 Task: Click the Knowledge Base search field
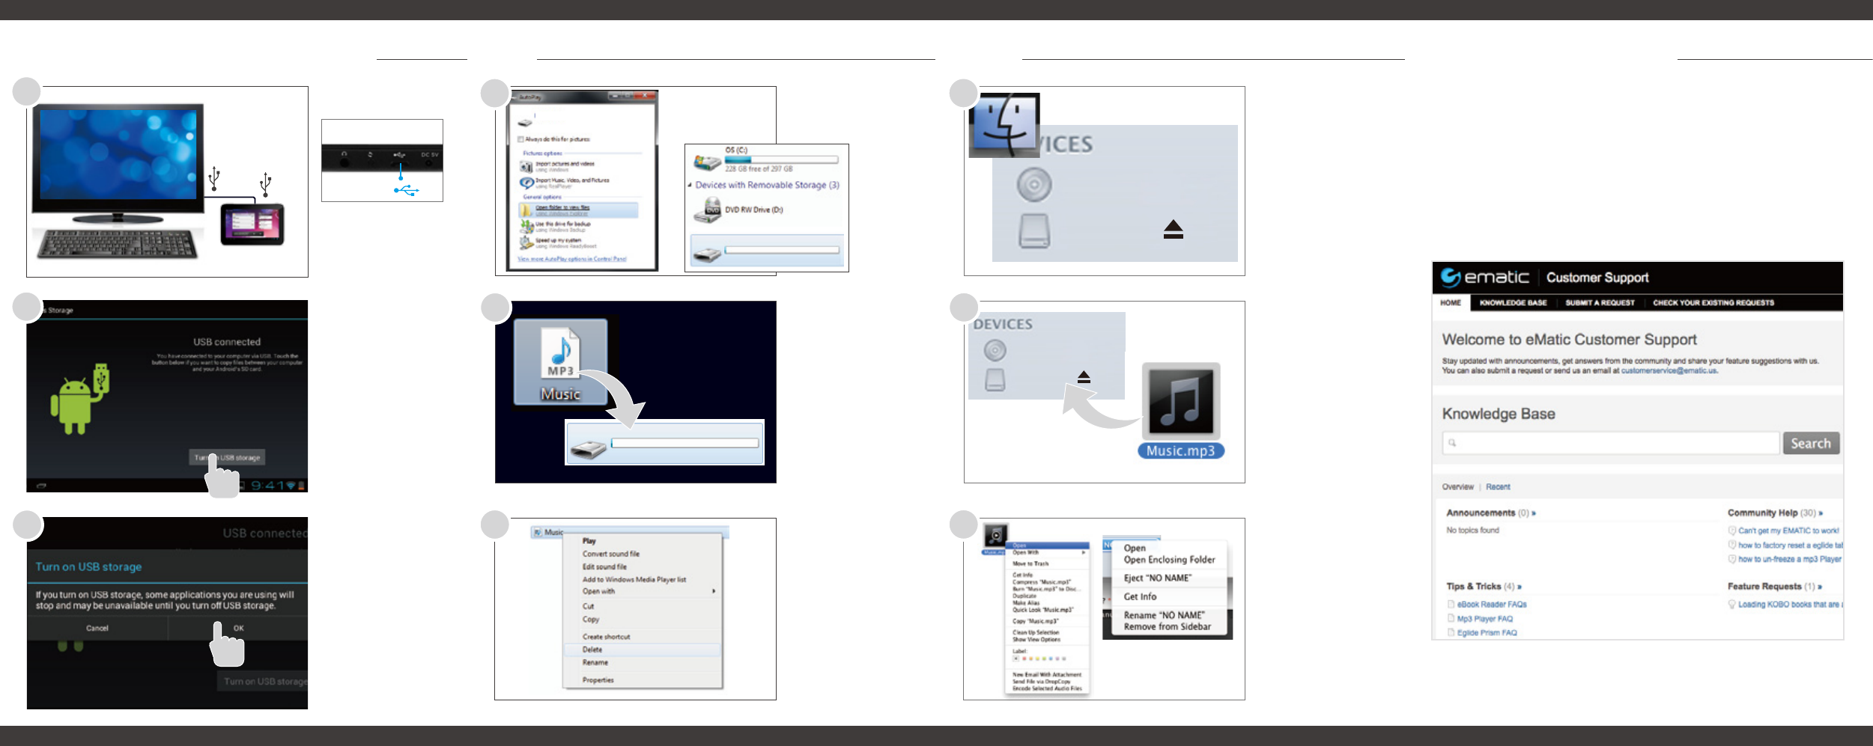[x=1610, y=443]
